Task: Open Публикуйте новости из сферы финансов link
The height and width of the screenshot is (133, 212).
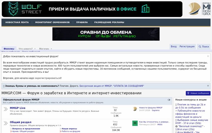Action: (x=190, y=114)
